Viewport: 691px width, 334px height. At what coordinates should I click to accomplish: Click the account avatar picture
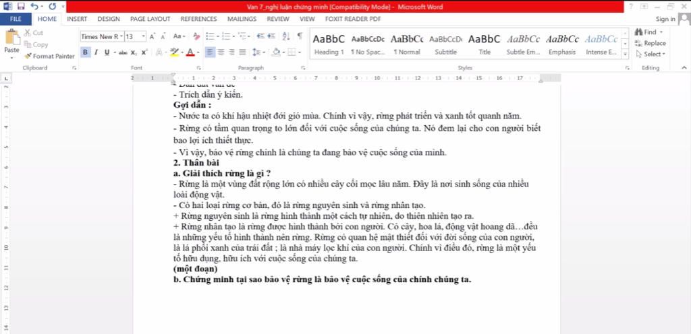coord(684,19)
